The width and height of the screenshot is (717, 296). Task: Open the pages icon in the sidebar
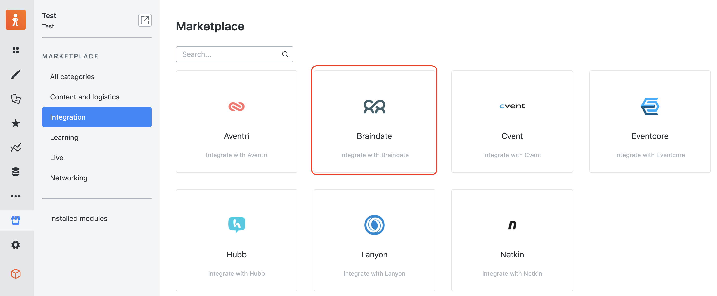16,99
